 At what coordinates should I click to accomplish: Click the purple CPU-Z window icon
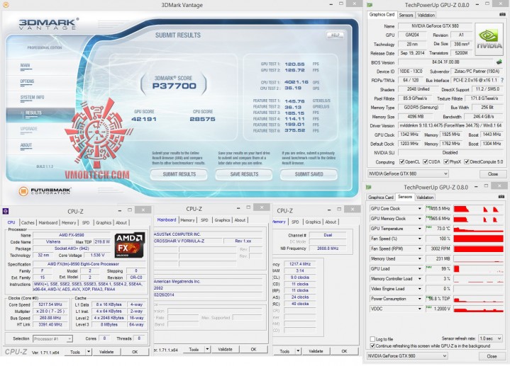pos(6,211)
